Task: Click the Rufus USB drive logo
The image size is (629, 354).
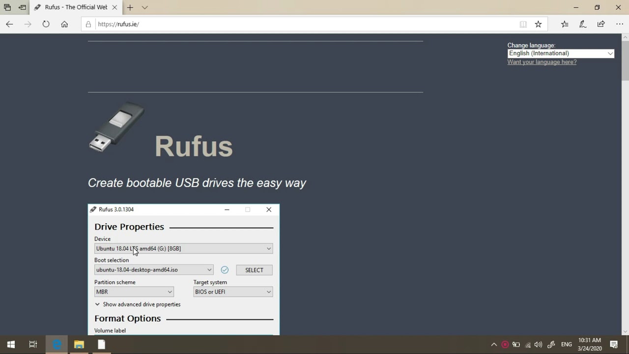Action: click(x=117, y=127)
